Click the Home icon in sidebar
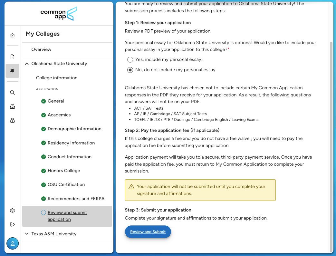The width and height of the screenshot is (336, 256). pos(13,35)
